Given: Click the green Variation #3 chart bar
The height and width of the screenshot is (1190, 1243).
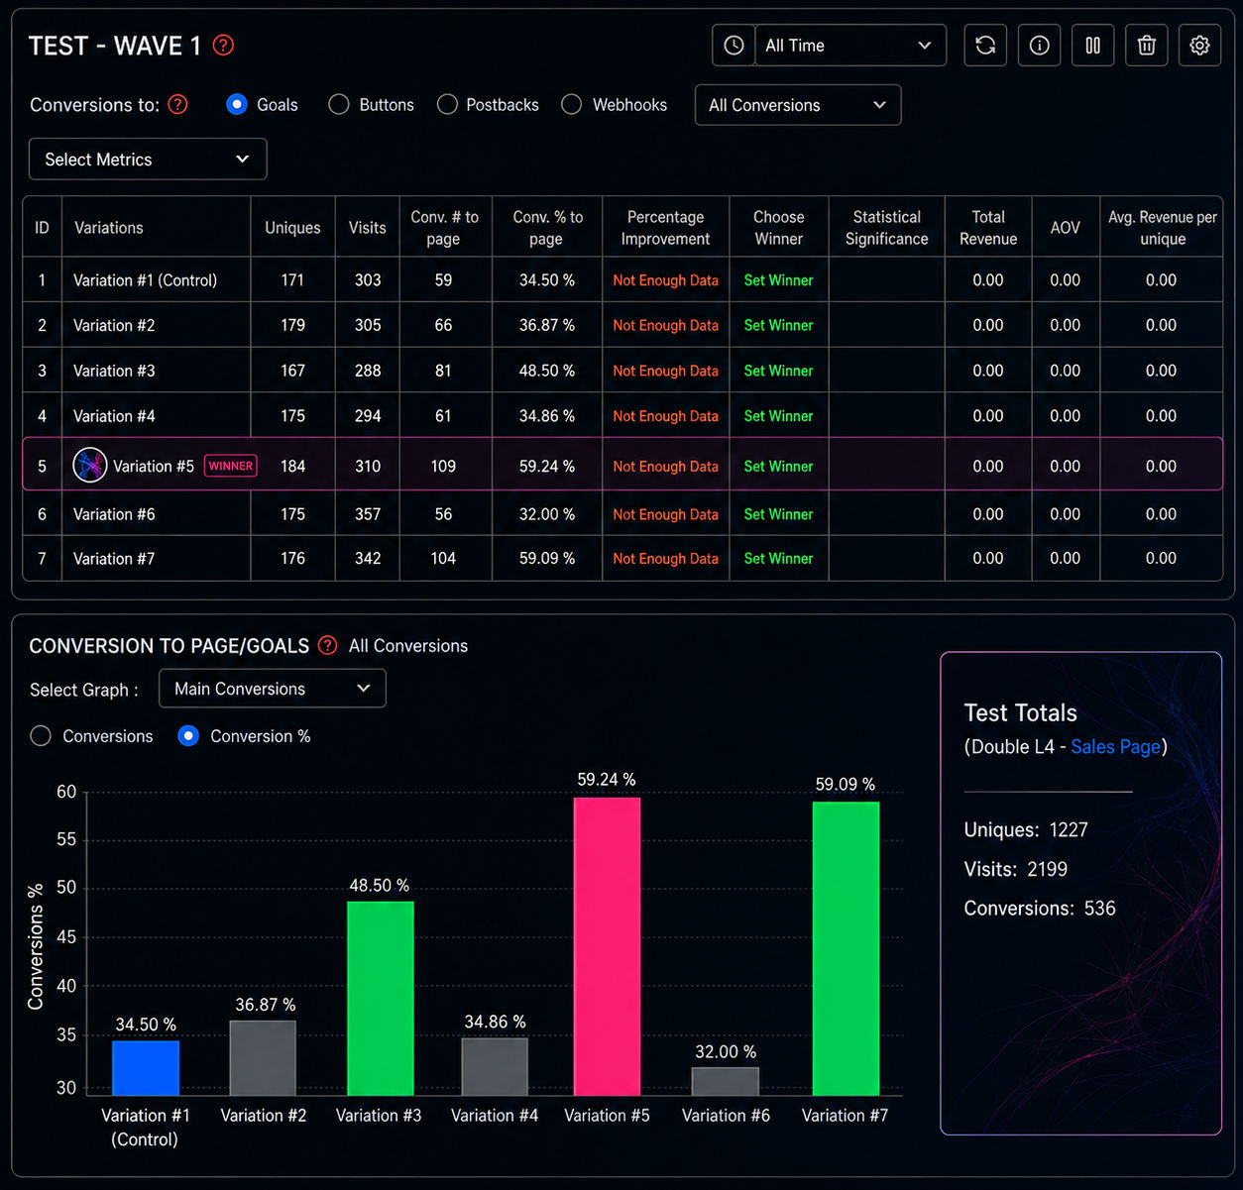Looking at the screenshot, I should (381, 999).
